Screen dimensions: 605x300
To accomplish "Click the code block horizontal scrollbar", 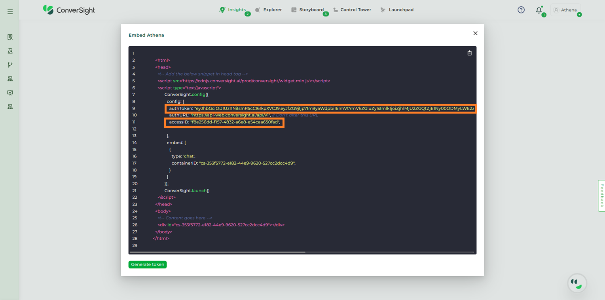I will point(217,252).
